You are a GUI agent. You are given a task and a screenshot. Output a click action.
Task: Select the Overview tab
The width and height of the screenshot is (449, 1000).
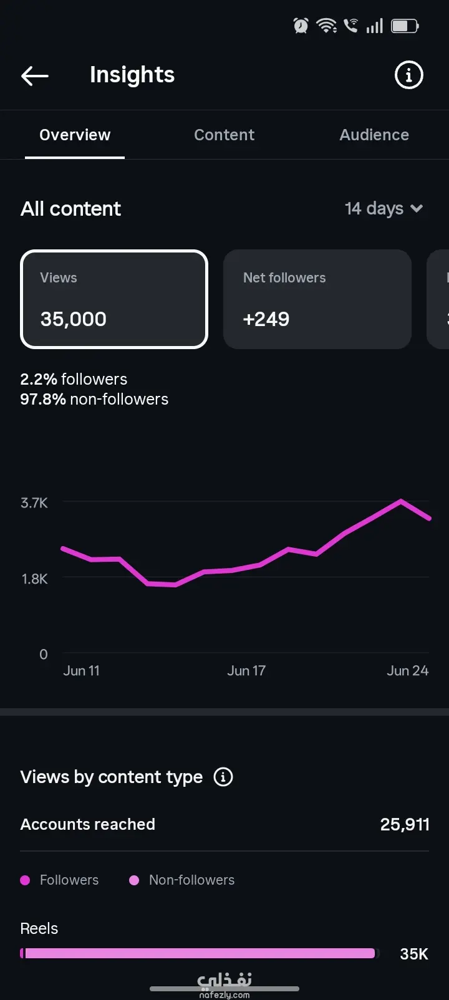coord(75,135)
